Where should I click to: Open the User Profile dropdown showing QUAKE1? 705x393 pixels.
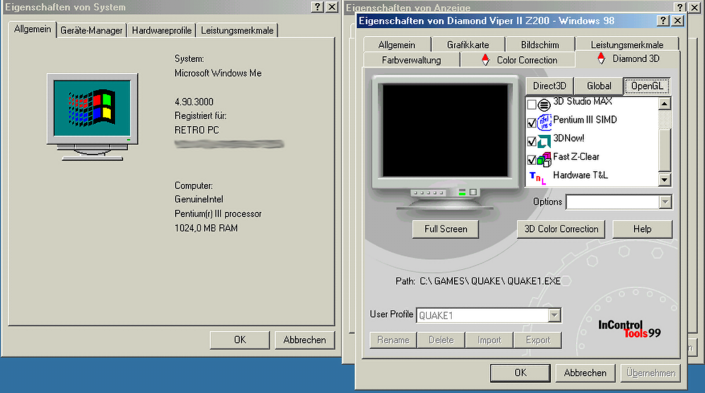pos(555,314)
